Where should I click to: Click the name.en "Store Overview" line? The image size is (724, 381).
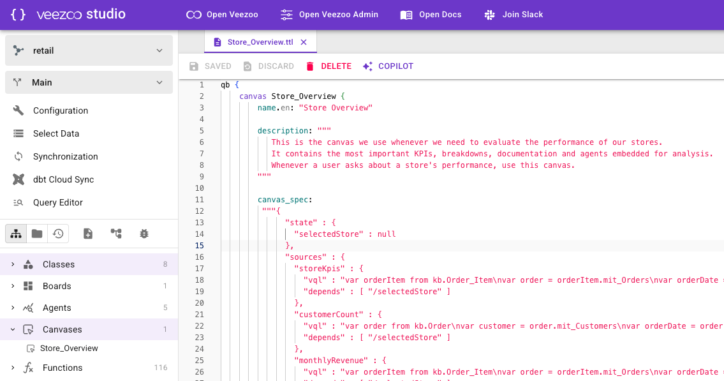[315, 108]
